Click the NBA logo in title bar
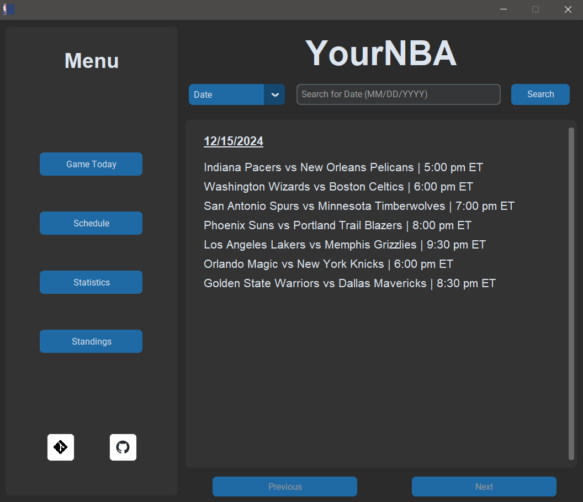The height and width of the screenshot is (502, 583). [x=8, y=10]
